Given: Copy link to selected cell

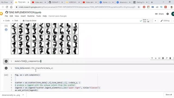Looking at the screenshot, I should click(x=159, y=58).
